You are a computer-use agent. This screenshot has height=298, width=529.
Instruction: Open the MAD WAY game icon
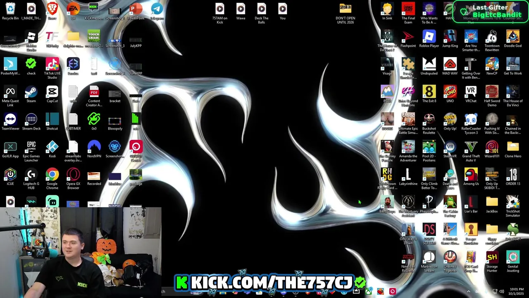(450, 67)
